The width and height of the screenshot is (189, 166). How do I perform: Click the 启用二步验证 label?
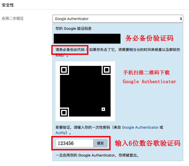coord(13,18)
